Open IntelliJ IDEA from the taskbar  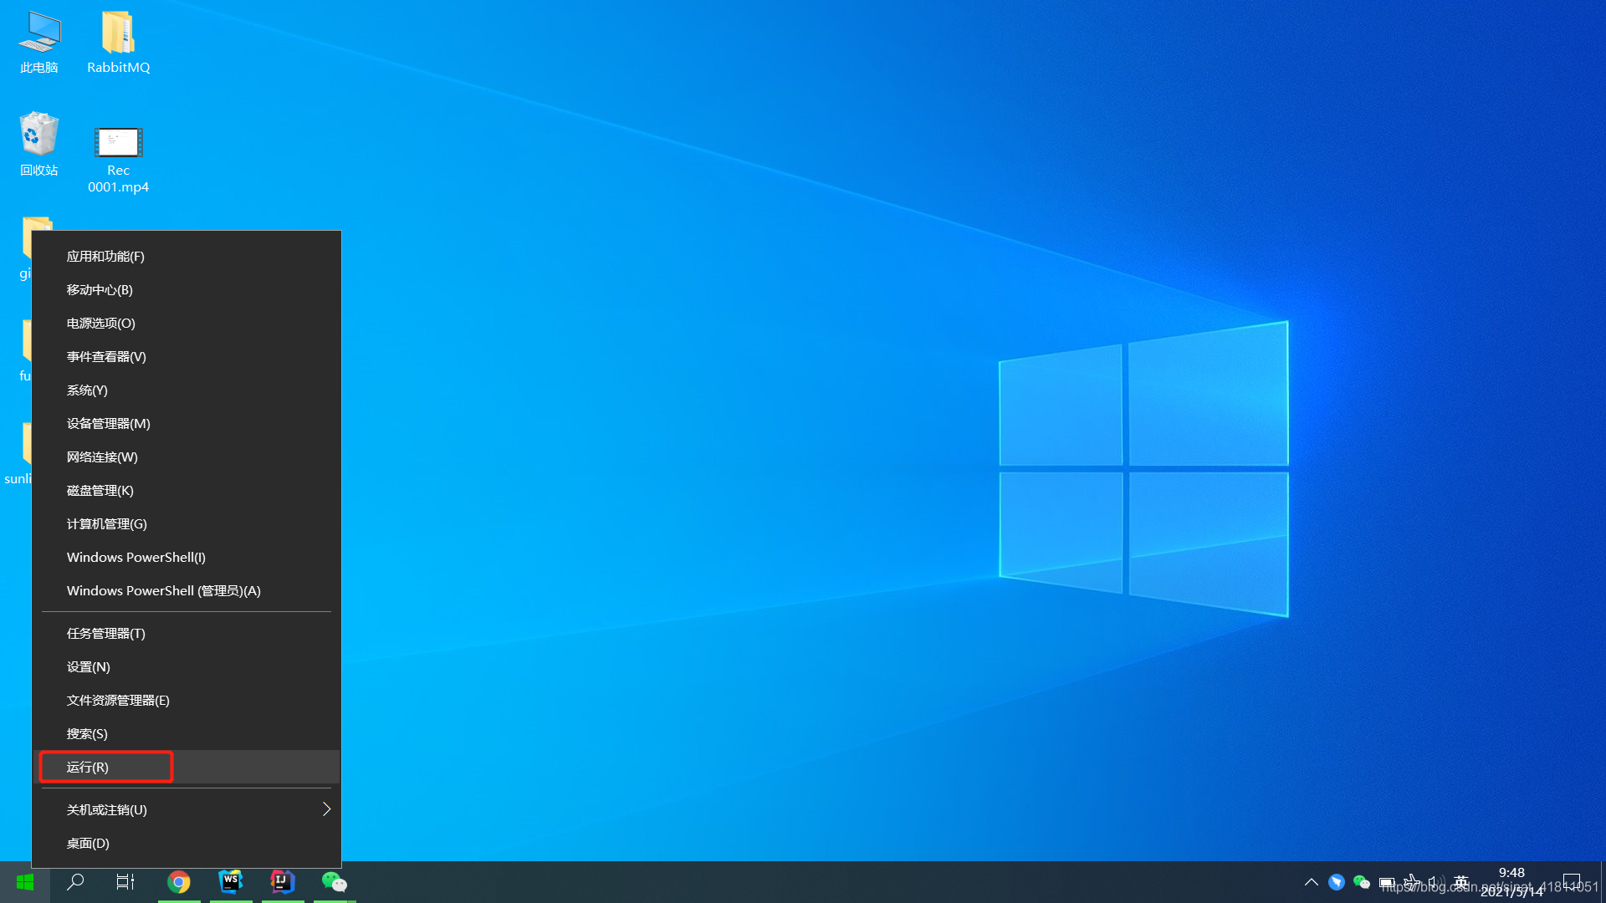[x=283, y=882]
